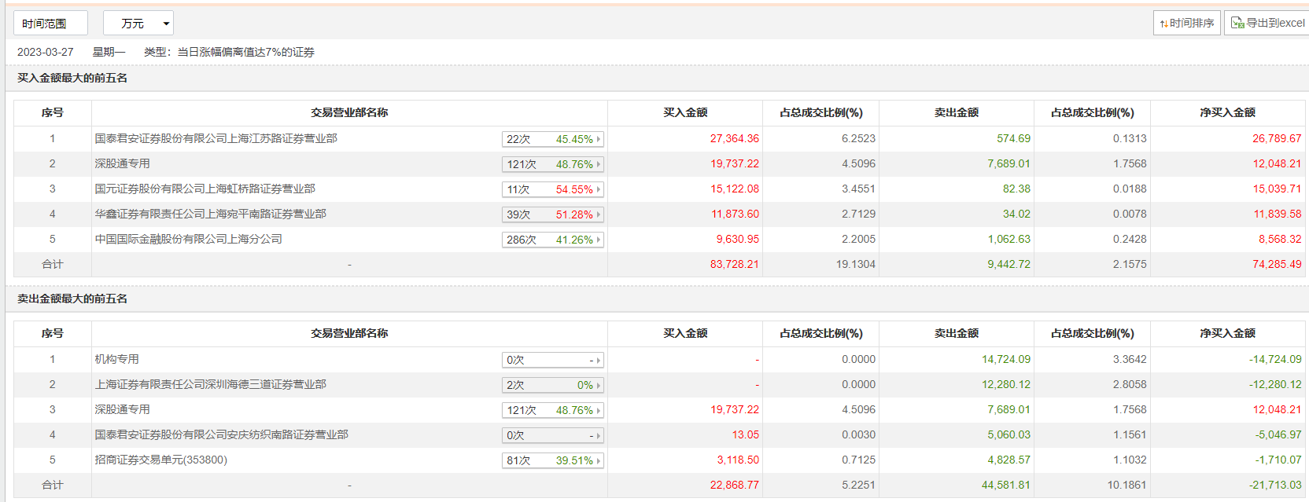The height and width of the screenshot is (502, 1309).
Task: Click the Excel export file icon
Action: tap(1237, 23)
